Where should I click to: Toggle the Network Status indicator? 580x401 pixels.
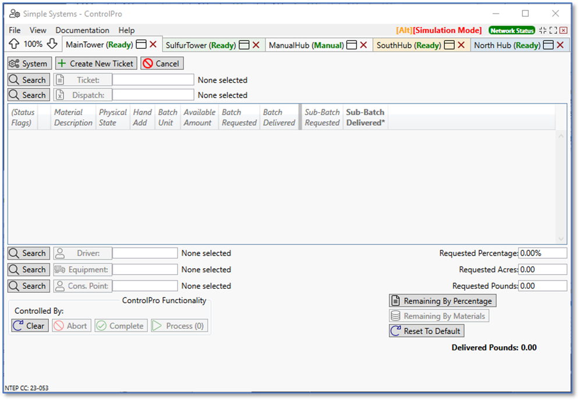511,30
